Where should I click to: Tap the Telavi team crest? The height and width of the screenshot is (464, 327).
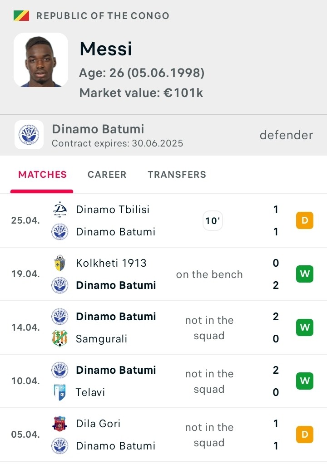(60, 392)
